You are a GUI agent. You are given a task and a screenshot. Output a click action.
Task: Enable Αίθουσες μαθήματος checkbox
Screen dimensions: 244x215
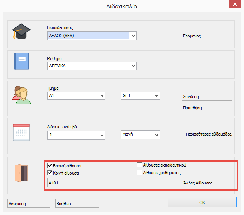pos(140,173)
